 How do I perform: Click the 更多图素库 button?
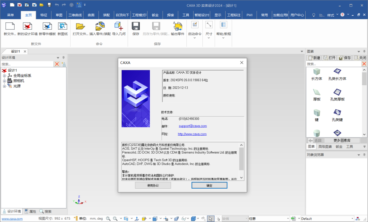342,140
